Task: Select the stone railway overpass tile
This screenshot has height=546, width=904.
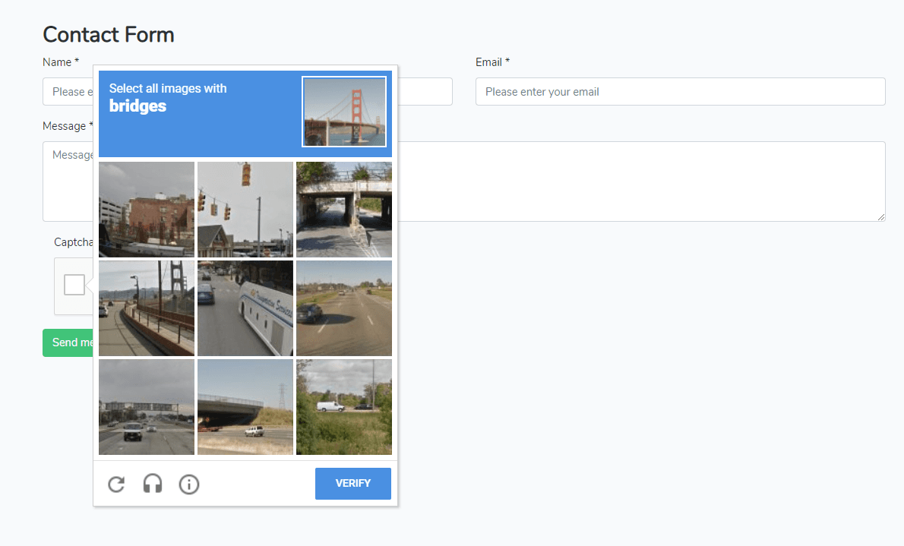Action: pos(343,210)
